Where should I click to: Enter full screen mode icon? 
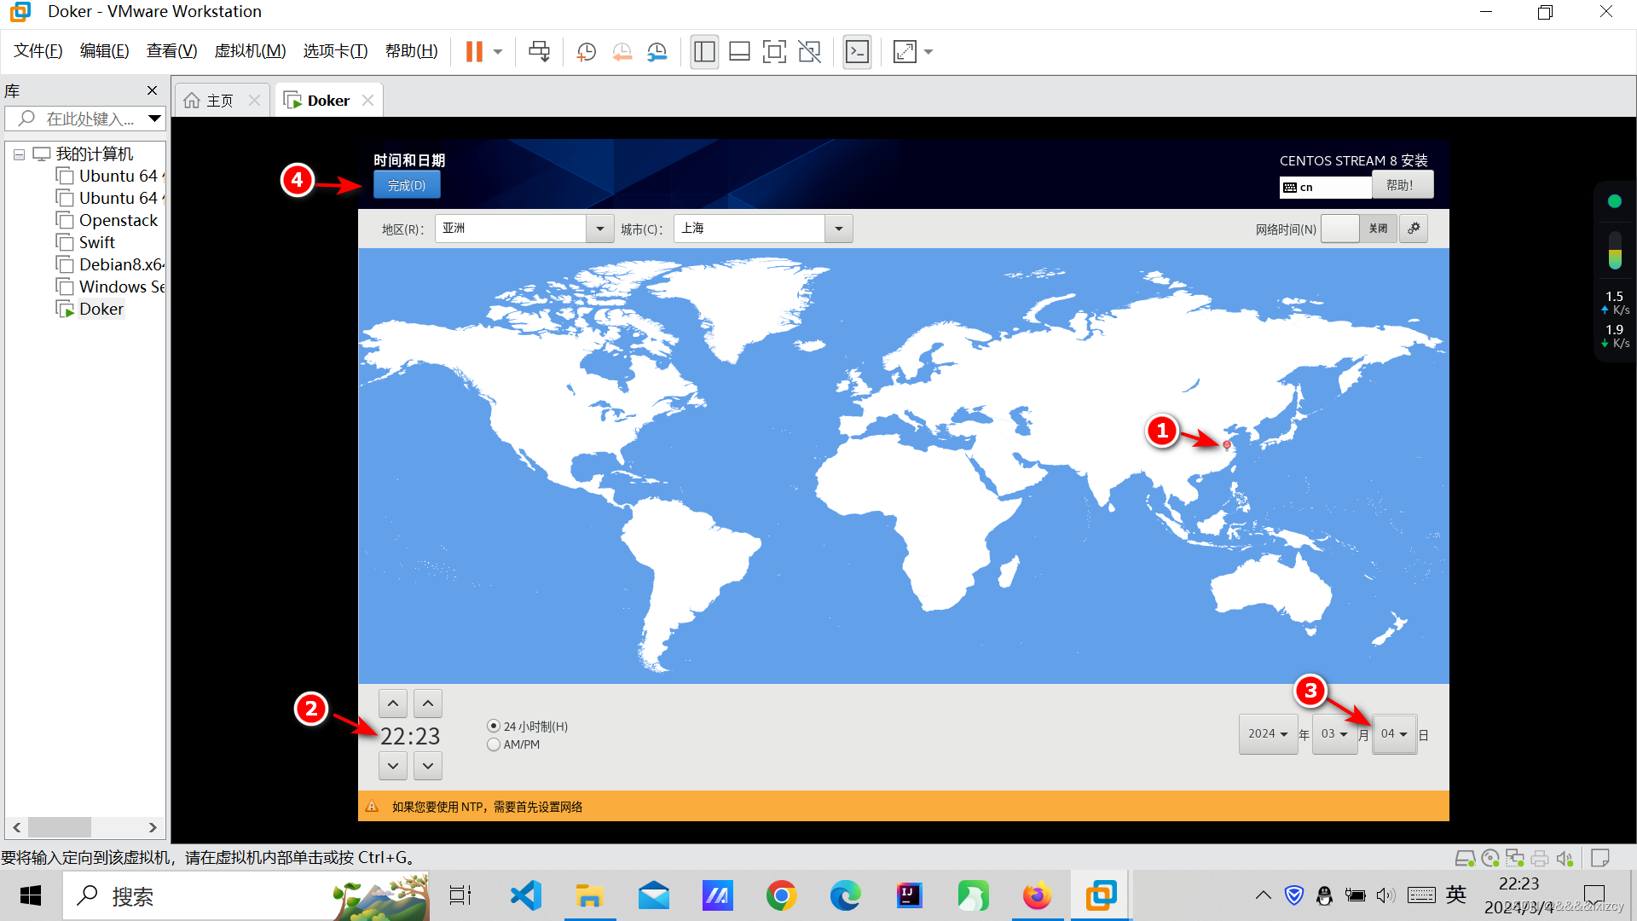click(774, 52)
